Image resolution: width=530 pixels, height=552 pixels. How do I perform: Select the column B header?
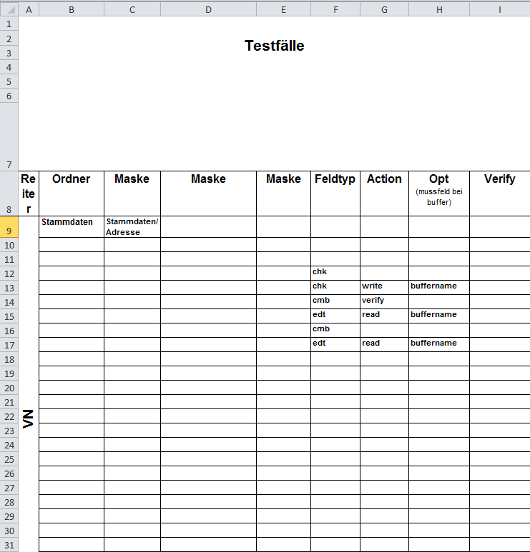coord(72,9)
